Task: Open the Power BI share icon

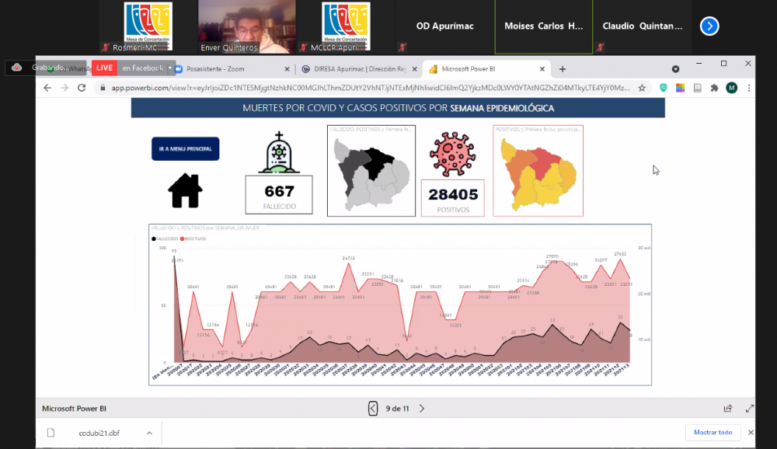Action: coord(728,408)
